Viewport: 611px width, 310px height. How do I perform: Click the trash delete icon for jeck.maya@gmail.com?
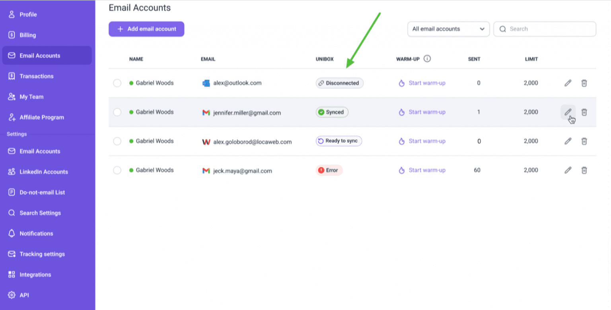click(584, 170)
